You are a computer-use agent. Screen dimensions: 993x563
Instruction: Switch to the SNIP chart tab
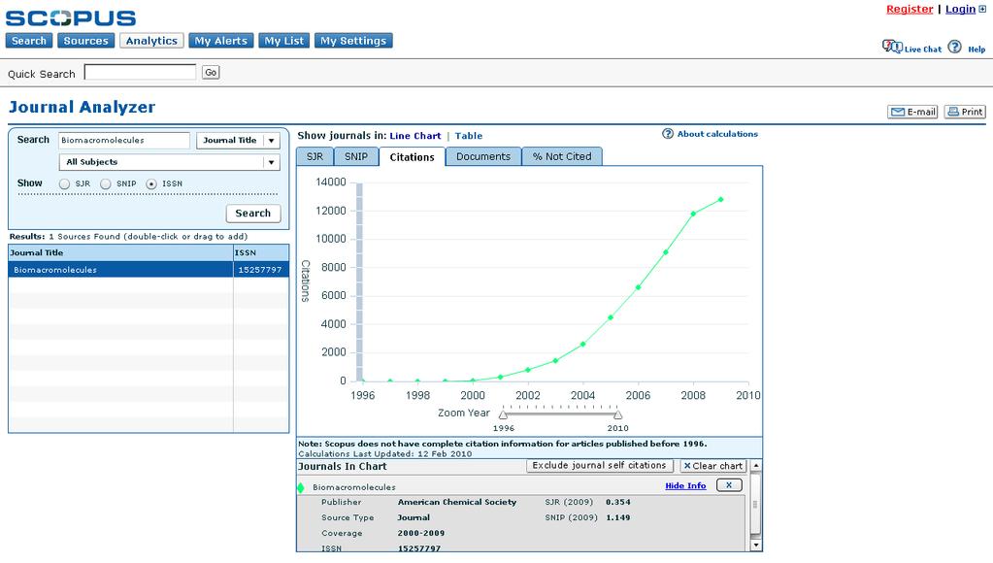click(356, 156)
